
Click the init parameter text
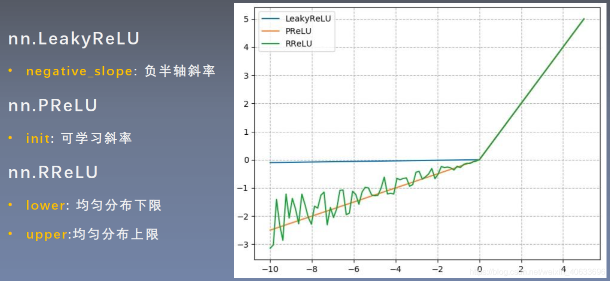point(38,138)
